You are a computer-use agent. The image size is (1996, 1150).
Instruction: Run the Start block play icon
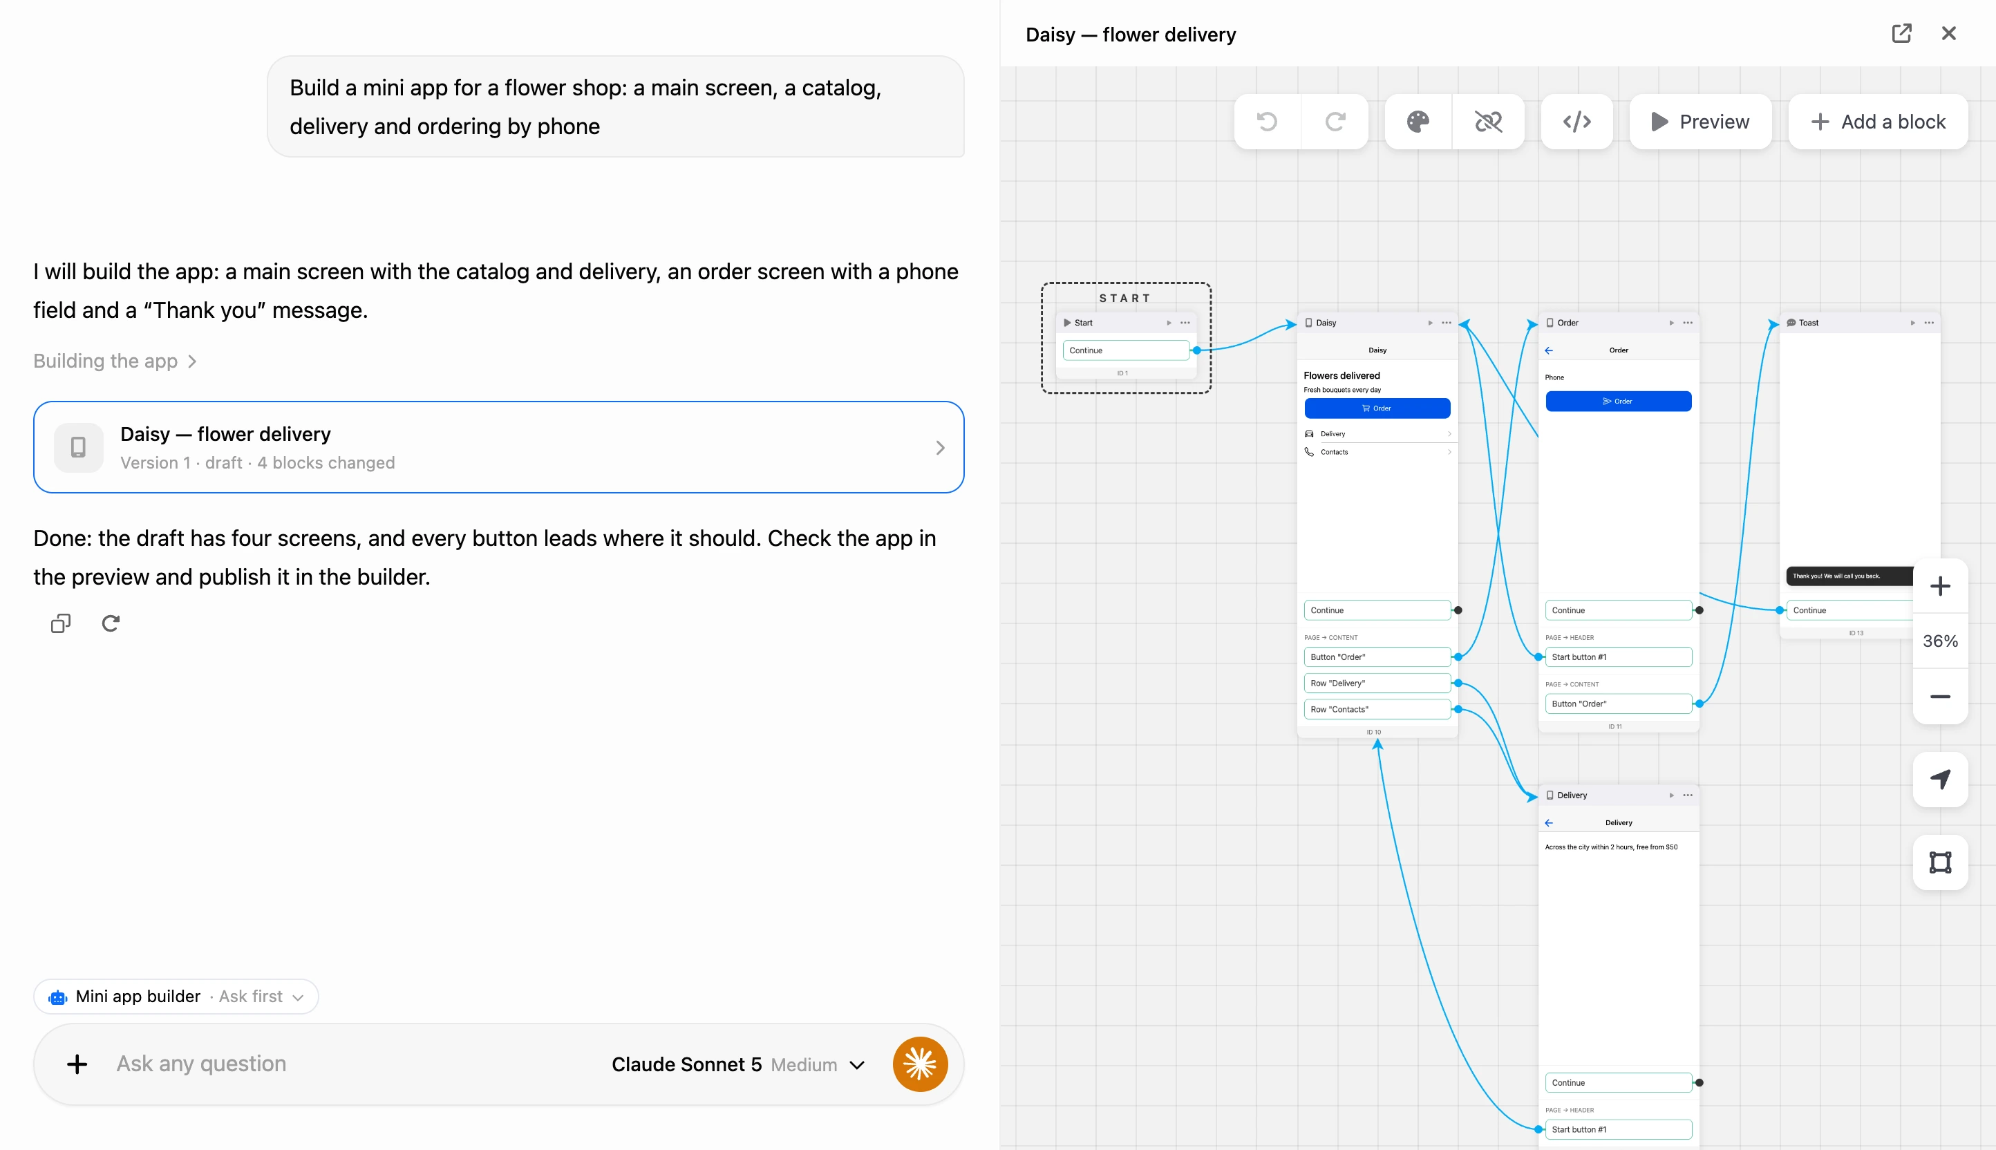tap(1169, 322)
